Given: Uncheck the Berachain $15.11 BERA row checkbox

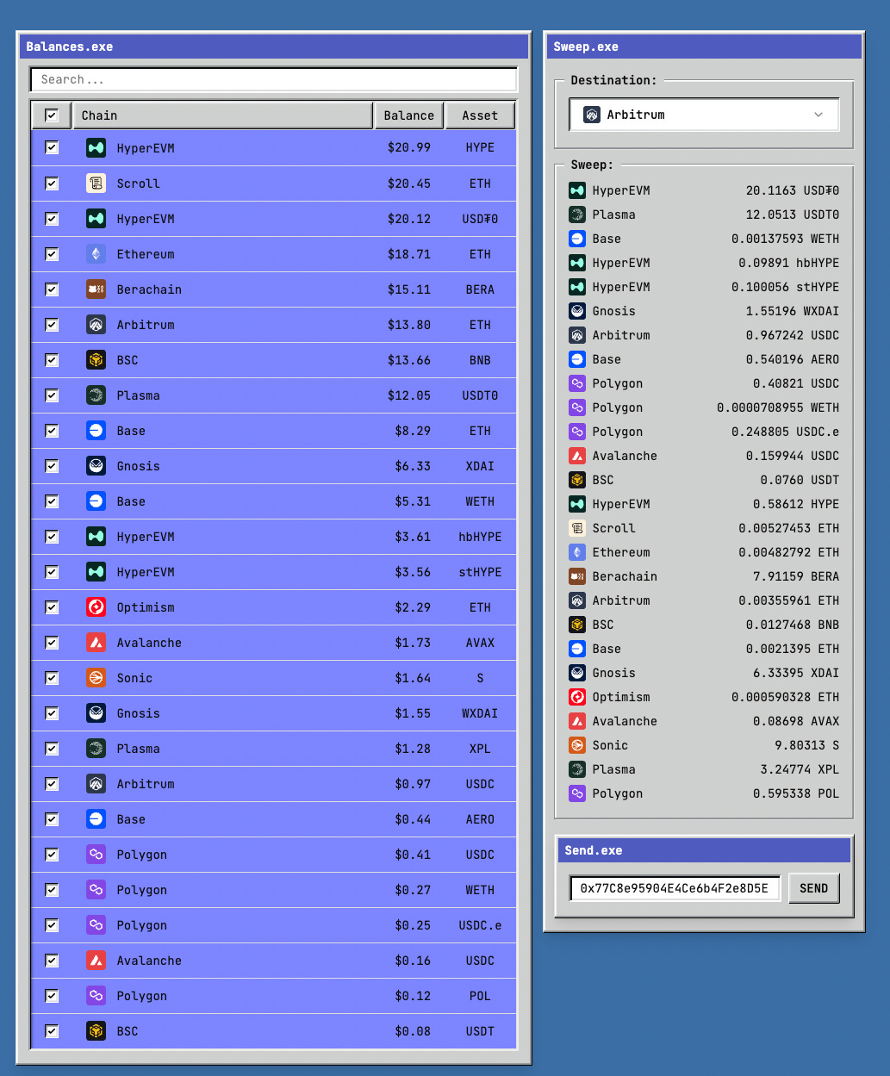Looking at the screenshot, I should [x=52, y=289].
